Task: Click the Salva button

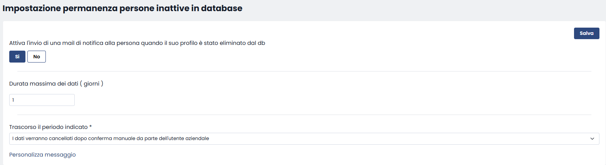Action: pyautogui.click(x=586, y=33)
